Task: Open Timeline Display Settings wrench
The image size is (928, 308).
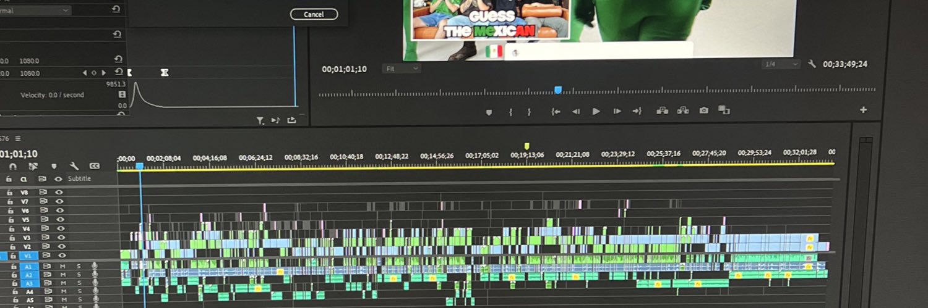Action: coord(74,167)
